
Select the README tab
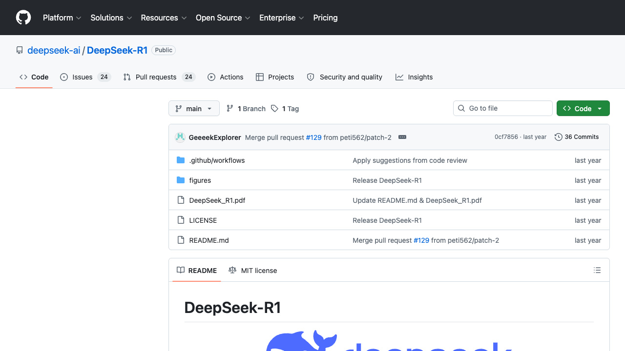pyautogui.click(x=197, y=271)
